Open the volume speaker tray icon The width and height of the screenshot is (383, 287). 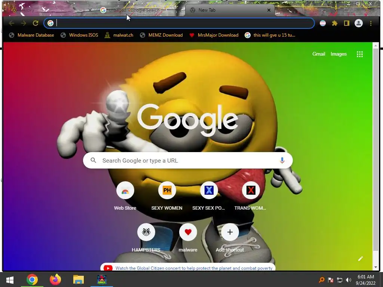[x=349, y=280]
